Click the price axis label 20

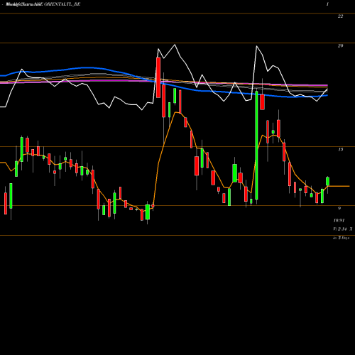[340, 45]
